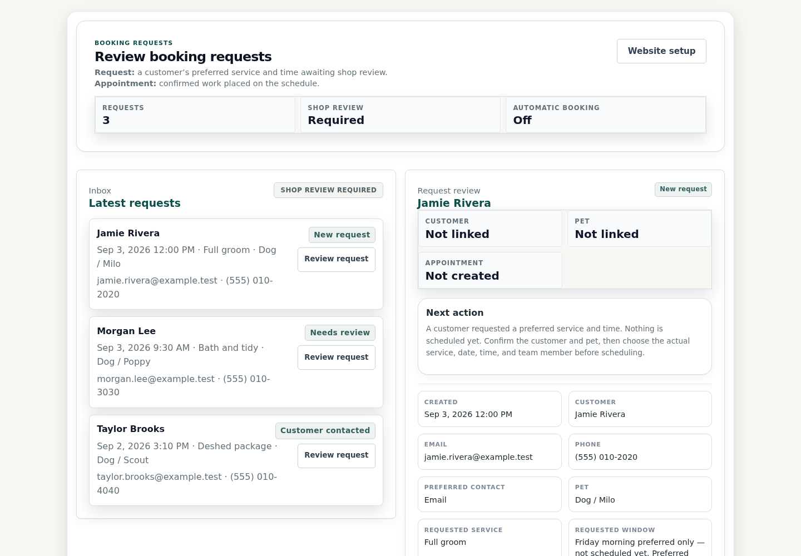Click the 'New request' badge on Jamie's card
Viewport: 801px width, 556px height.
tap(342, 235)
